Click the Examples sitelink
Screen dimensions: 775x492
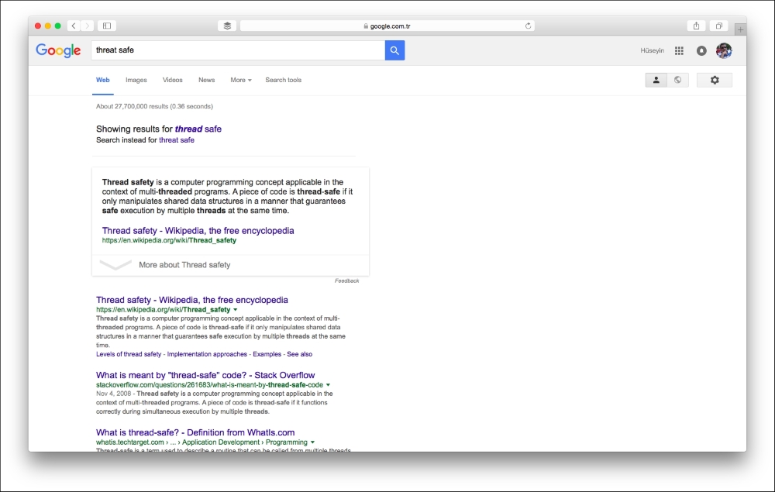pyautogui.click(x=267, y=354)
